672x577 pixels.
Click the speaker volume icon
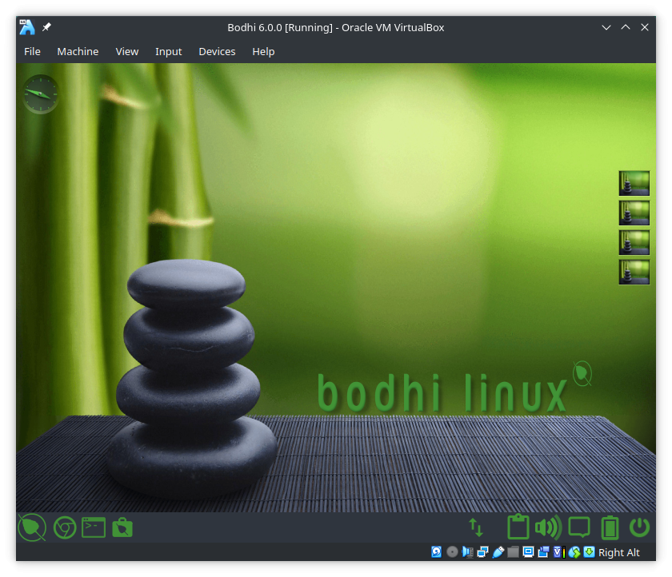click(548, 527)
